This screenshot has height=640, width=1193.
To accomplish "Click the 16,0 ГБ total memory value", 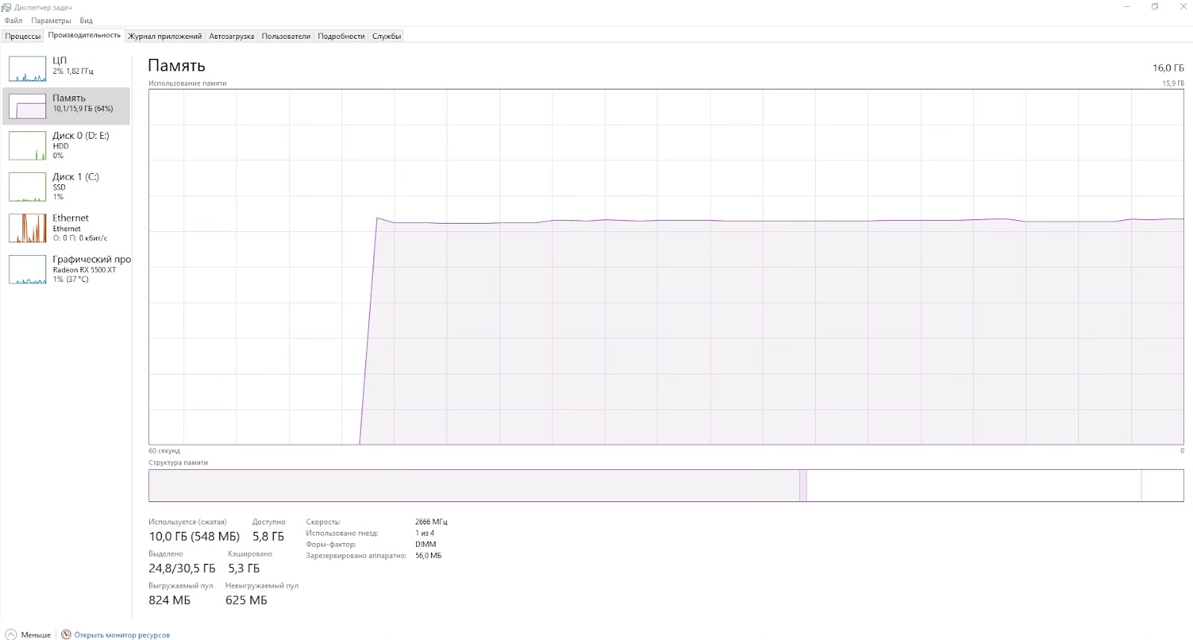I will (x=1168, y=68).
